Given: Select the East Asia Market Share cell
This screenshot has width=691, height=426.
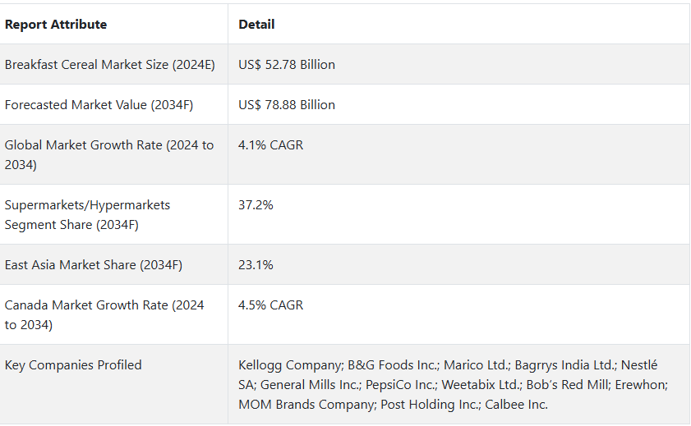Looking at the screenshot, I should pyautogui.click(x=94, y=265).
